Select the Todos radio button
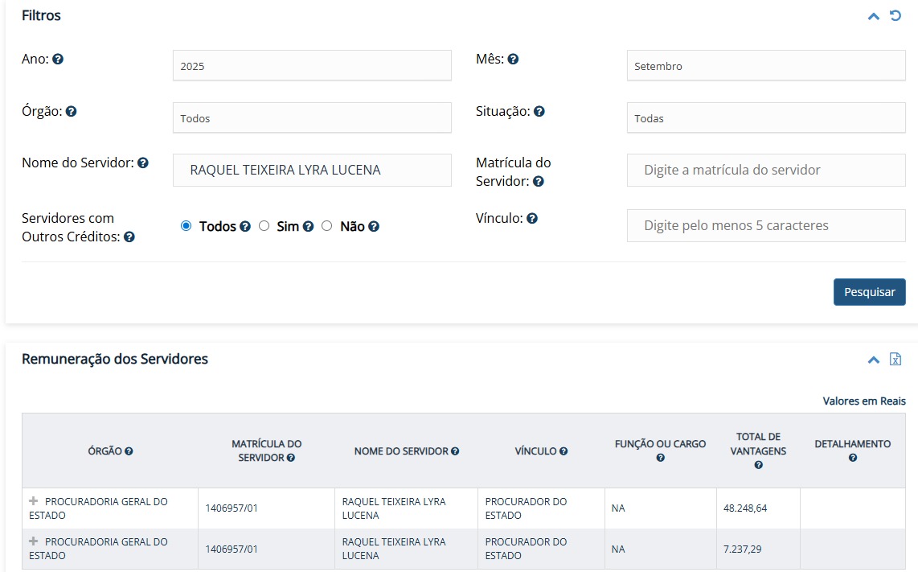 pos(186,226)
